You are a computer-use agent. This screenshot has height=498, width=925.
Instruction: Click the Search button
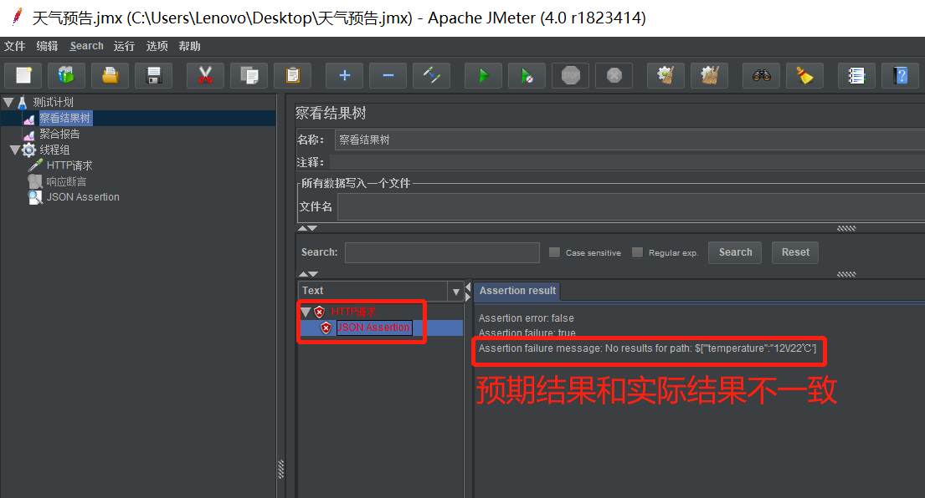pos(735,252)
